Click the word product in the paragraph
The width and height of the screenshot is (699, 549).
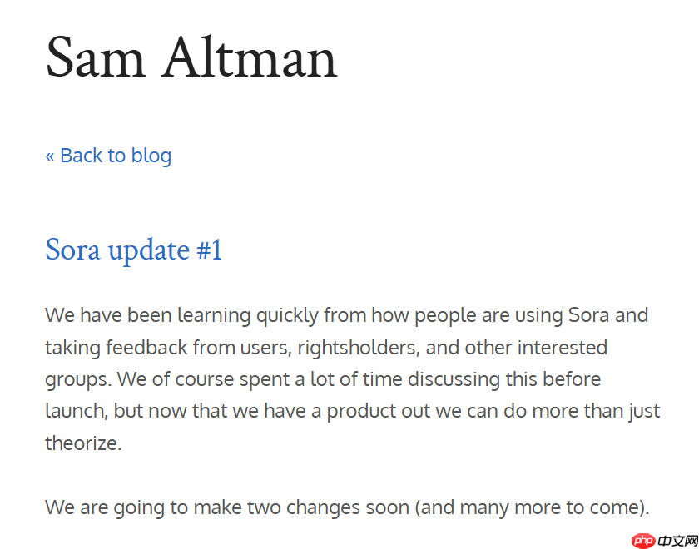pos(362,411)
